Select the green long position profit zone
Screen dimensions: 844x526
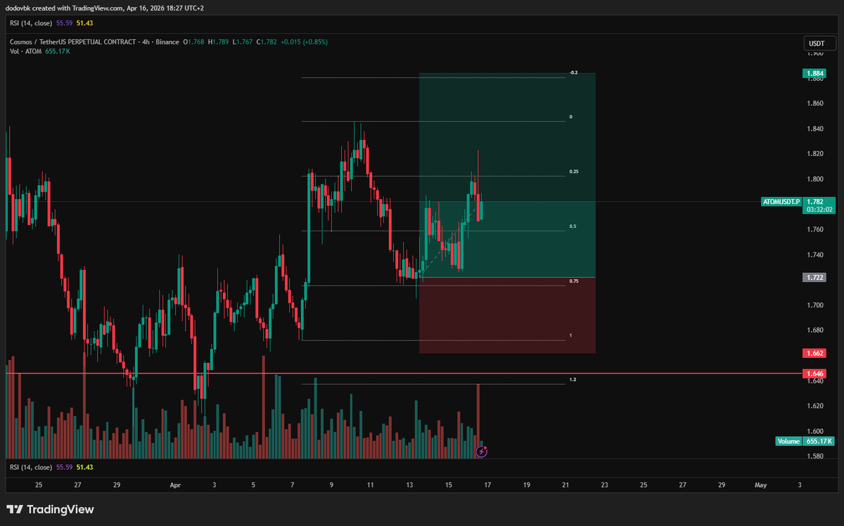pos(508,175)
